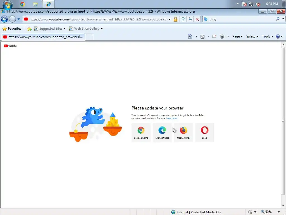Click the status bar privacy icon

250,212
